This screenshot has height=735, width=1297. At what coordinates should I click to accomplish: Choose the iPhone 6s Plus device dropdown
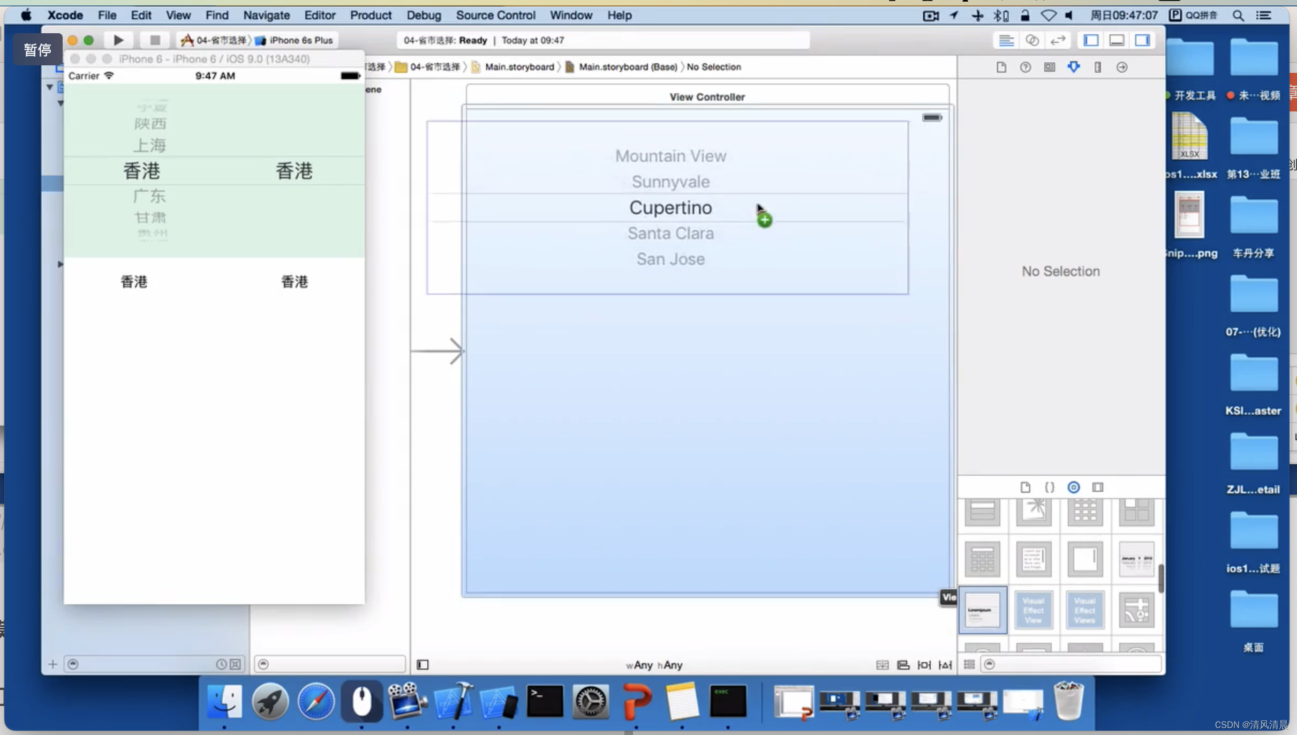click(x=293, y=40)
